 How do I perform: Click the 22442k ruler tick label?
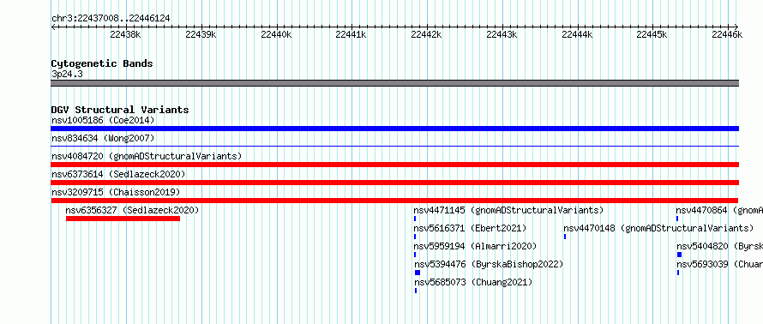coord(426,34)
